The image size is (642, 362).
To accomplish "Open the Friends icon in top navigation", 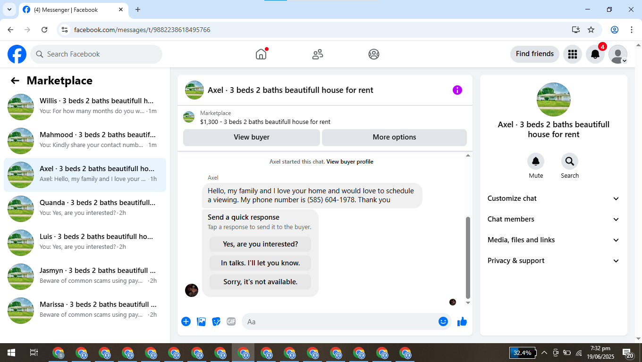I will click(318, 54).
